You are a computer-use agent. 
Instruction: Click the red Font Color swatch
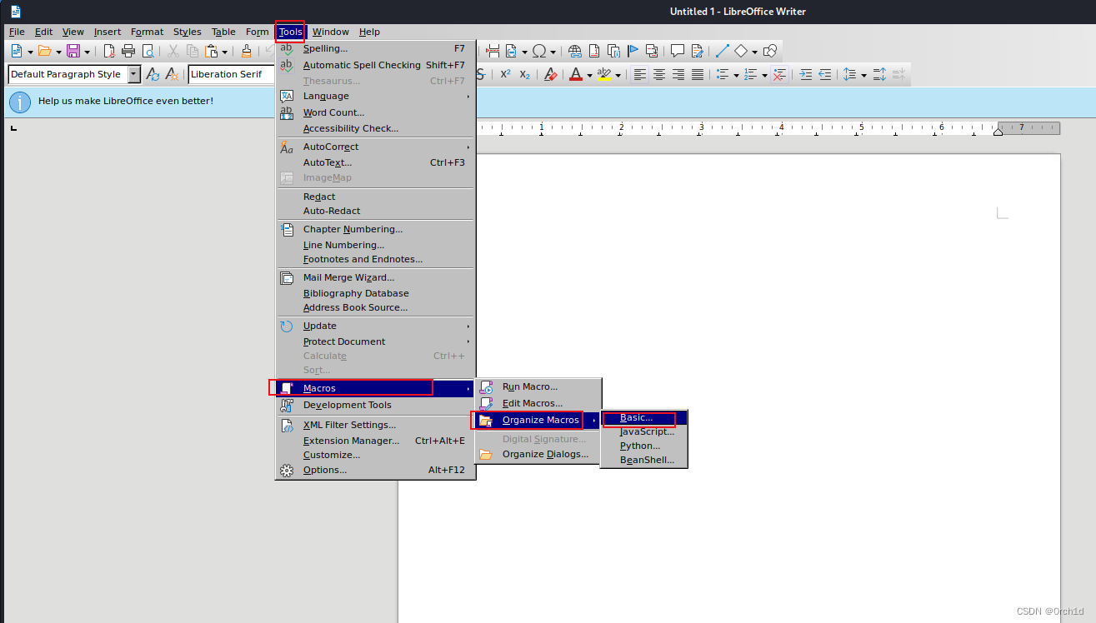pos(576,74)
